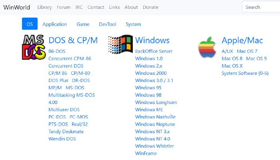Click the DOS & CP/M heading
This screenshot has width=280, height=160.
pyautogui.click(x=73, y=40)
